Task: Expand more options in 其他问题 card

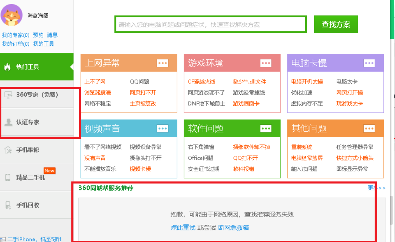Action: click(x=369, y=129)
